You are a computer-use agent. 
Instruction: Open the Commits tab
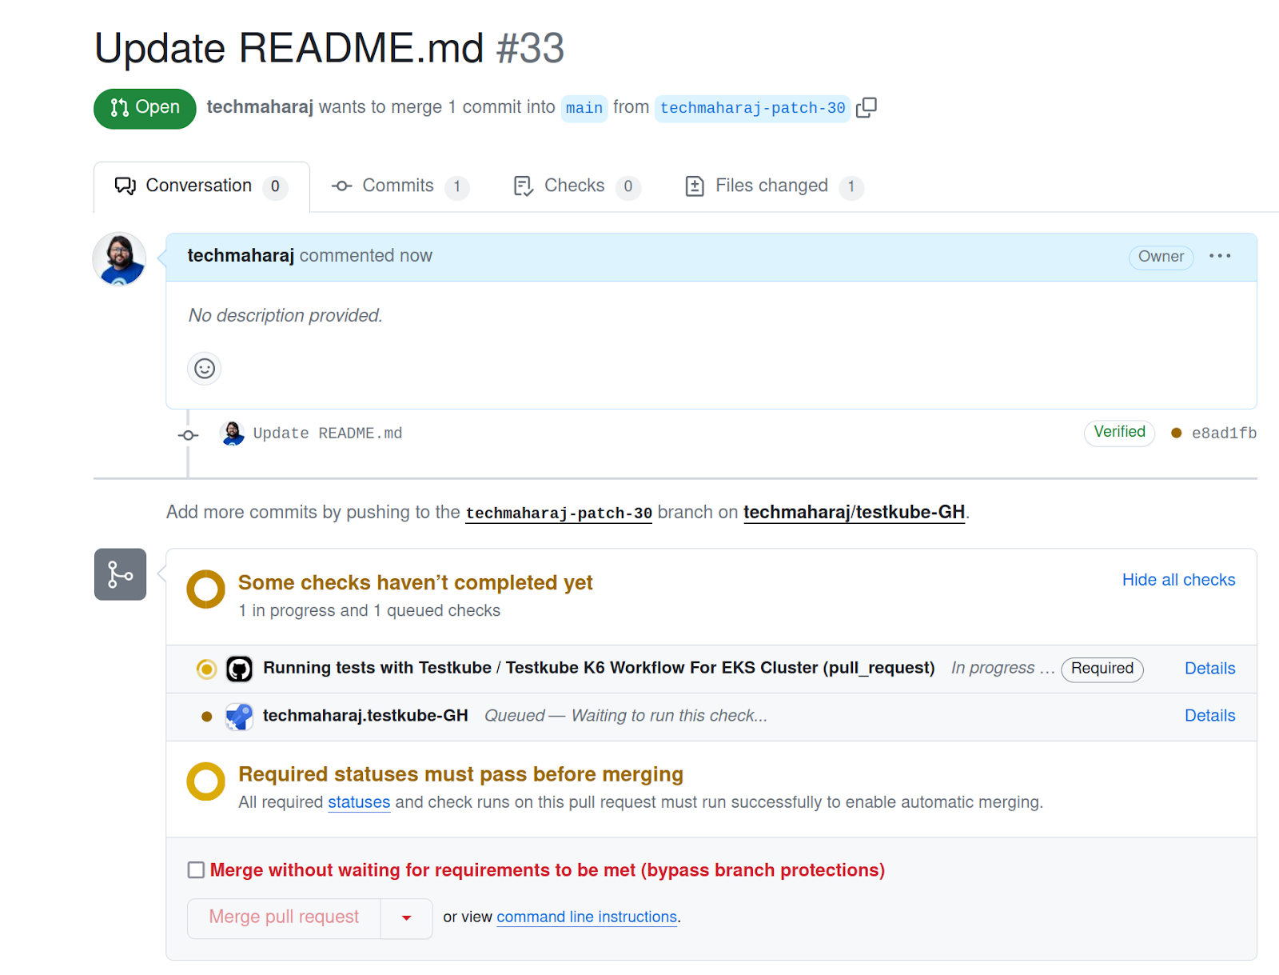(x=400, y=186)
